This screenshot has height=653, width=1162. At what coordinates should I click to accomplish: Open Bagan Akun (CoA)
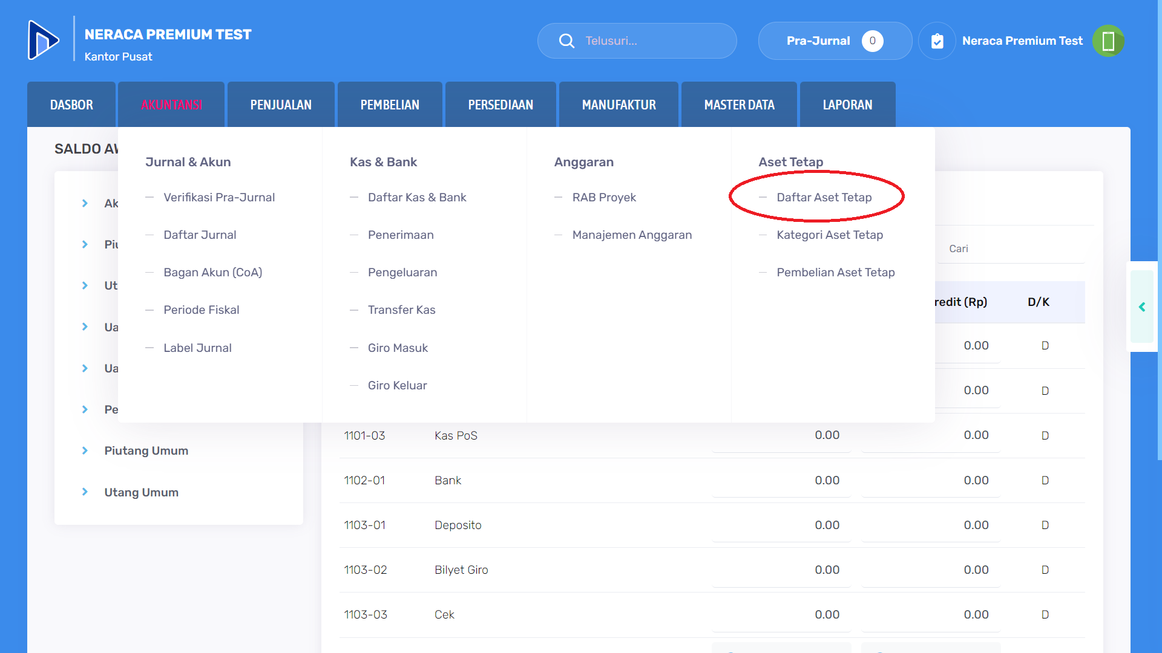[213, 272]
